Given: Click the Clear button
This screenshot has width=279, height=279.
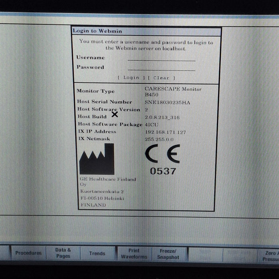Looking at the screenshot, I should click(161, 78).
